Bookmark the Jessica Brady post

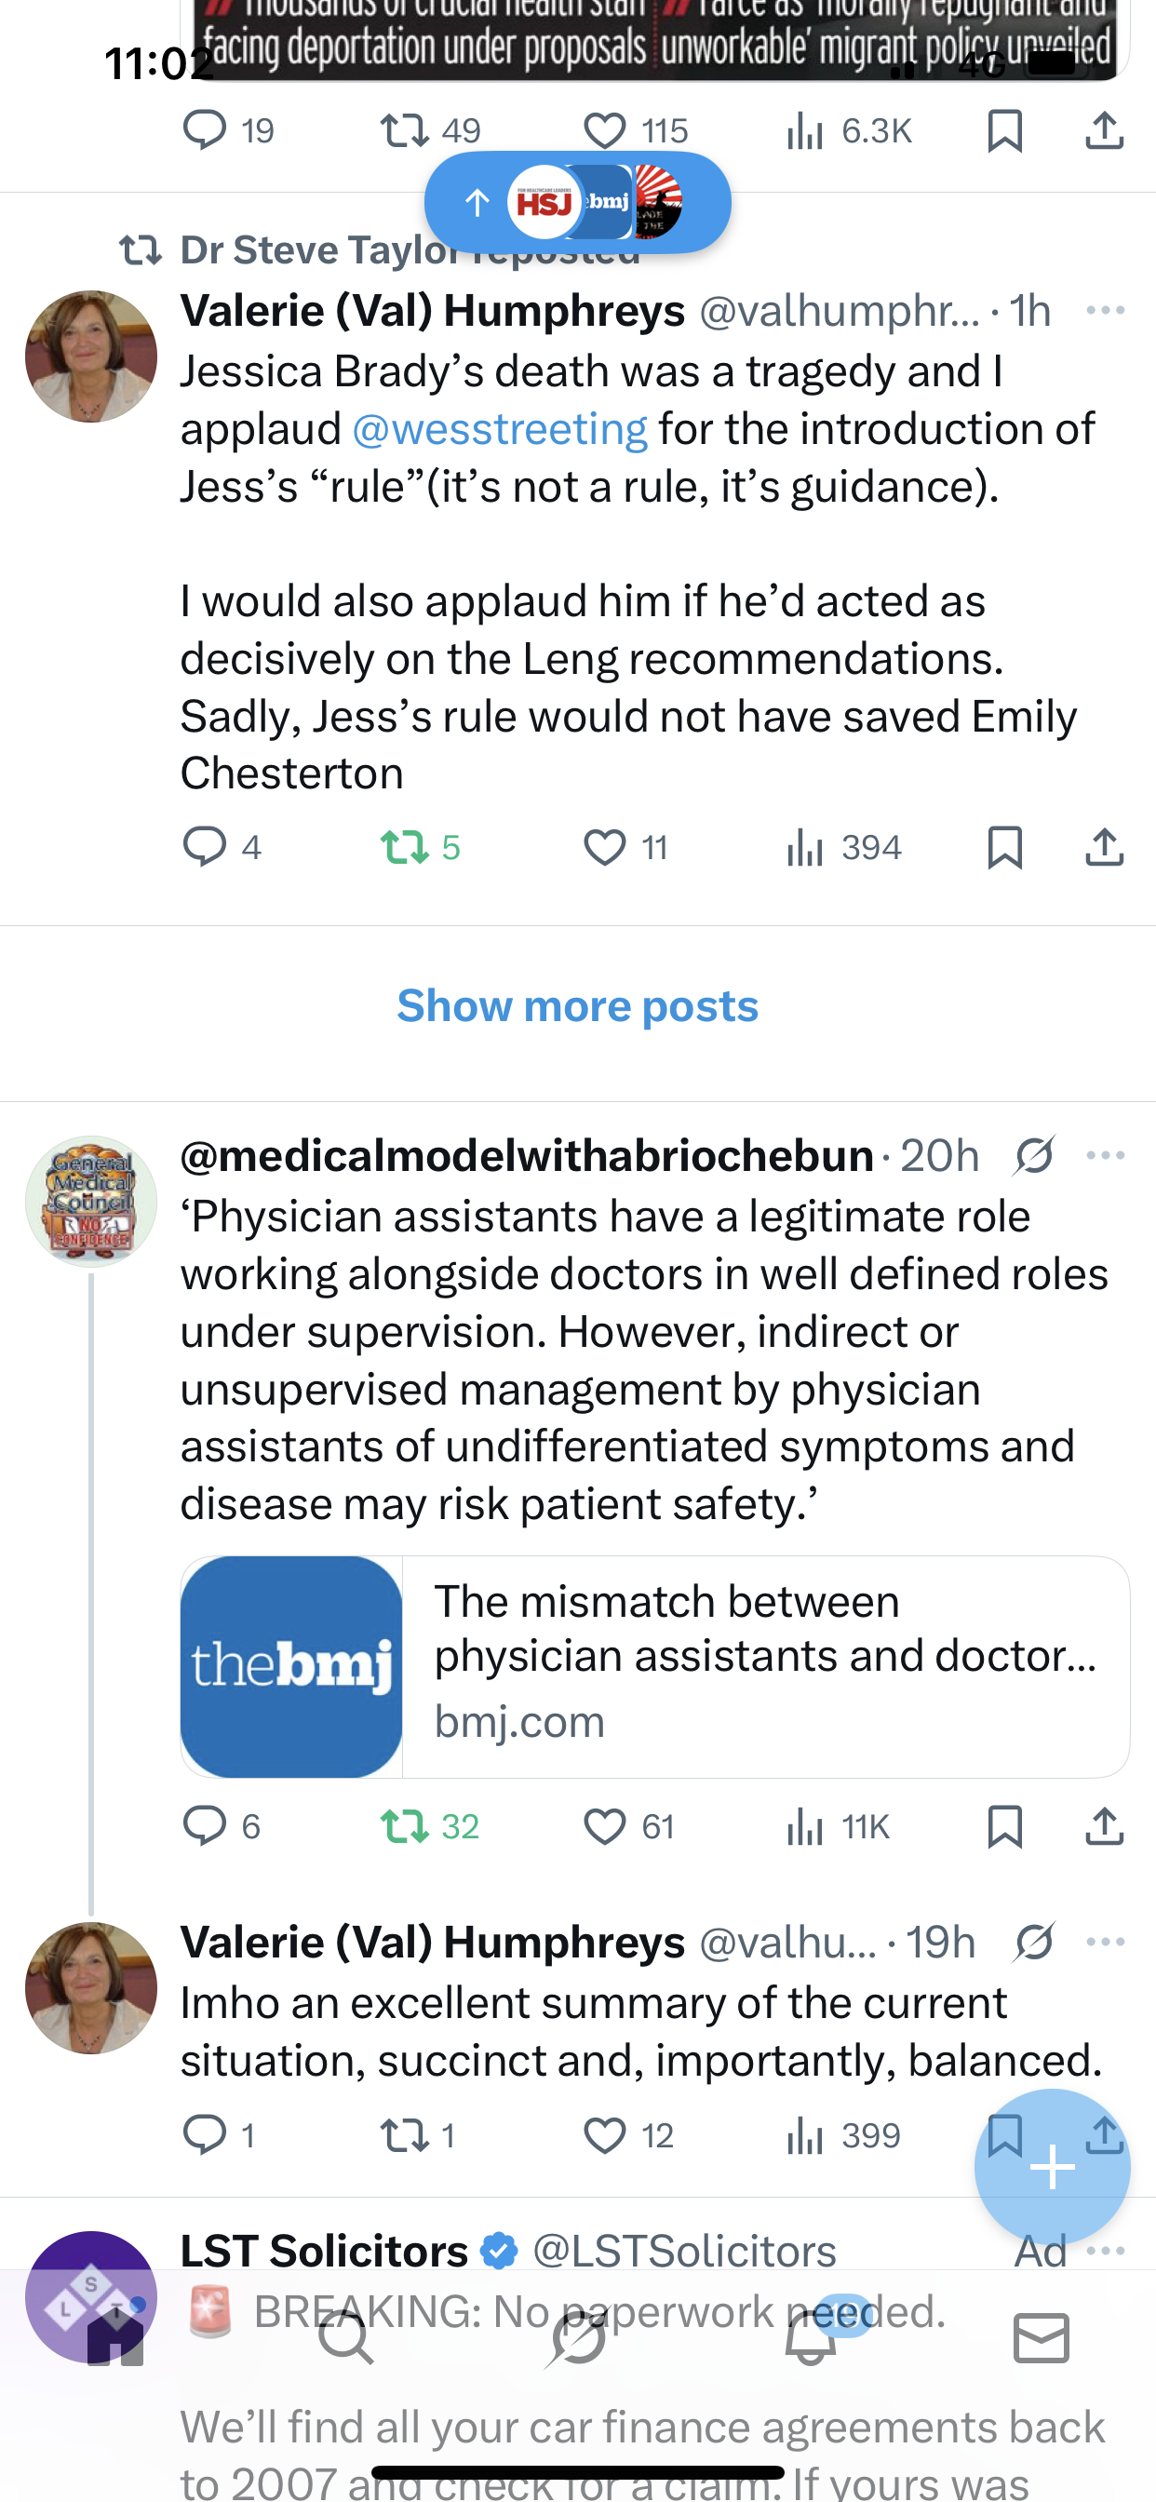(x=1003, y=848)
